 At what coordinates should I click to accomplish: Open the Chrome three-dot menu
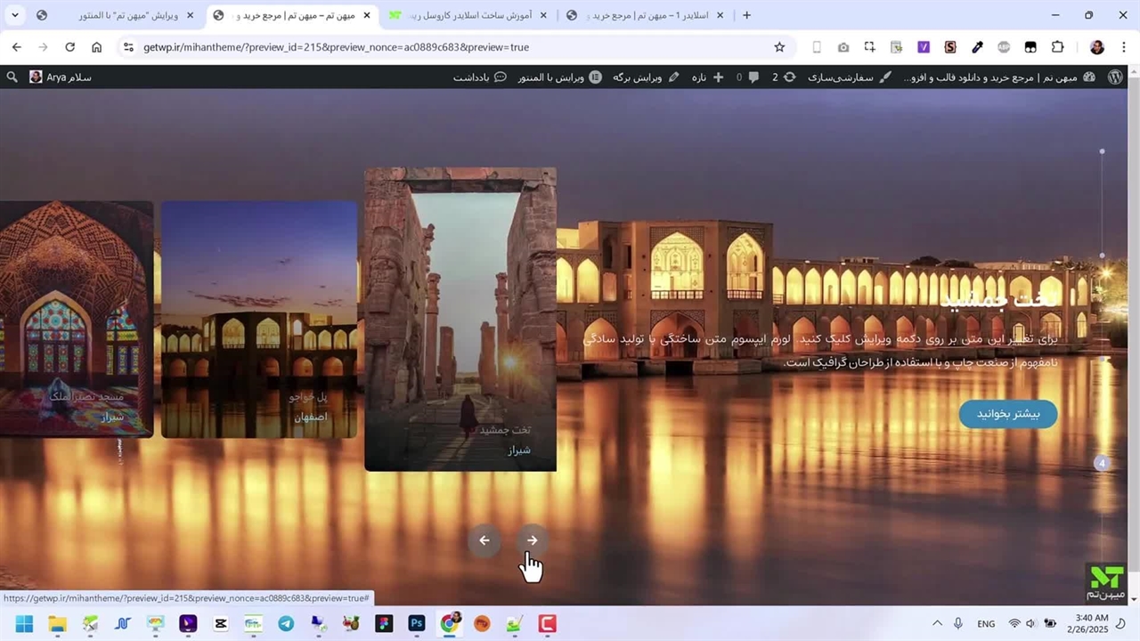click(x=1123, y=47)
